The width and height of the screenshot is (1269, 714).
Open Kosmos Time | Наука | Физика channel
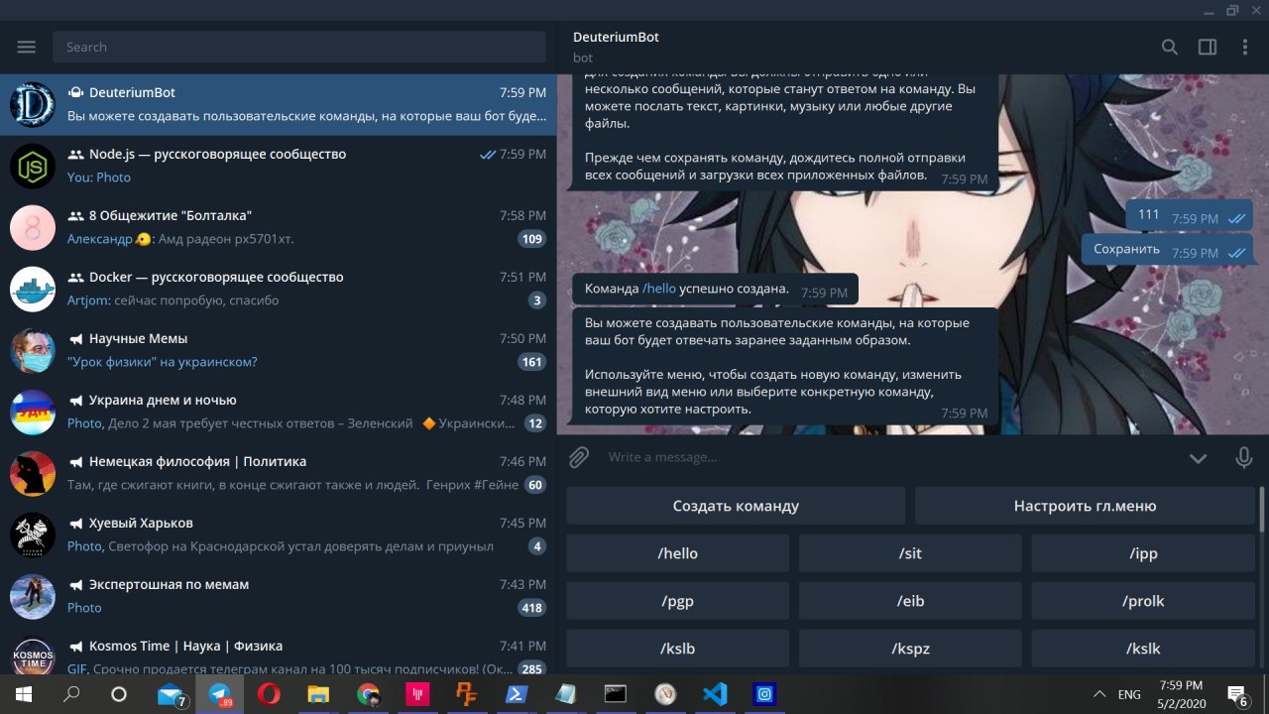tap(278, 652)
